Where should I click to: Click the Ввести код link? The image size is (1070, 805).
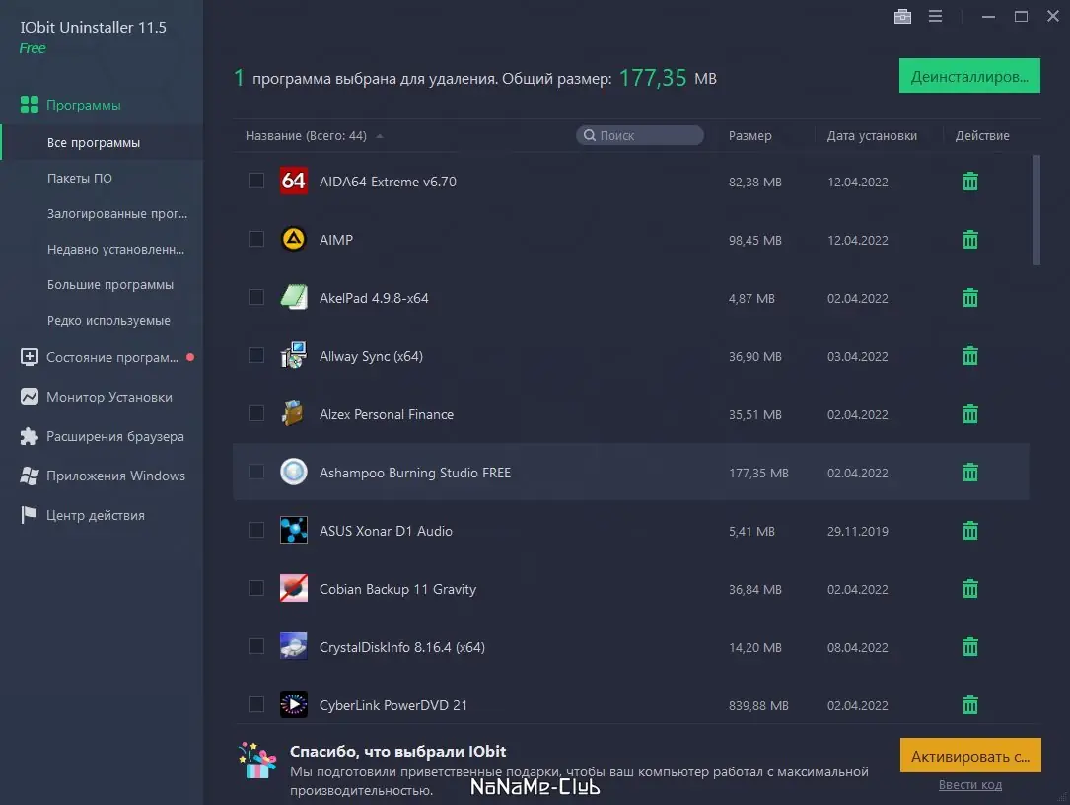tap(969, 785)
